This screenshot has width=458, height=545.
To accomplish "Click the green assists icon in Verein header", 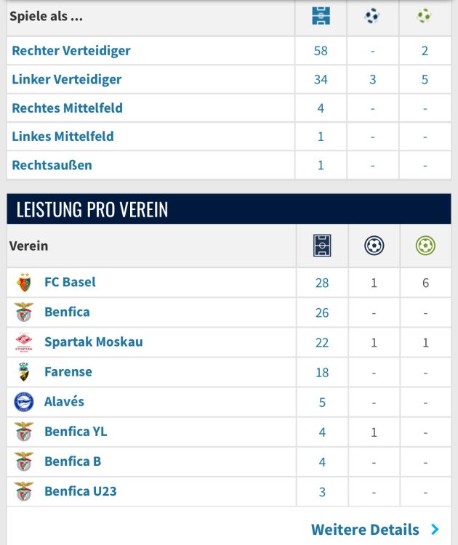I will click(x=425, y=246).
